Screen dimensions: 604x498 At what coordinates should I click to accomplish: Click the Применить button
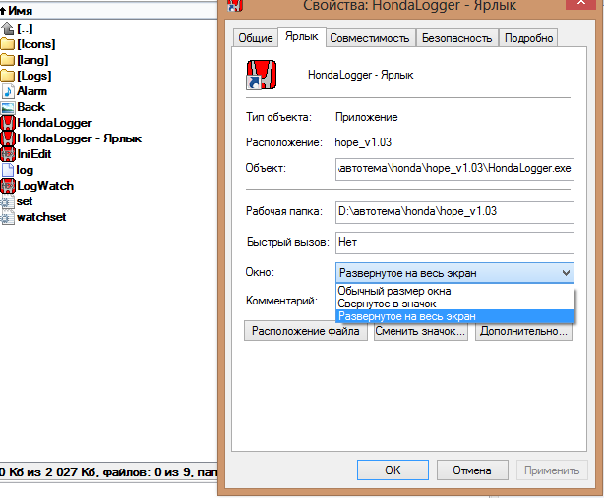552,470
